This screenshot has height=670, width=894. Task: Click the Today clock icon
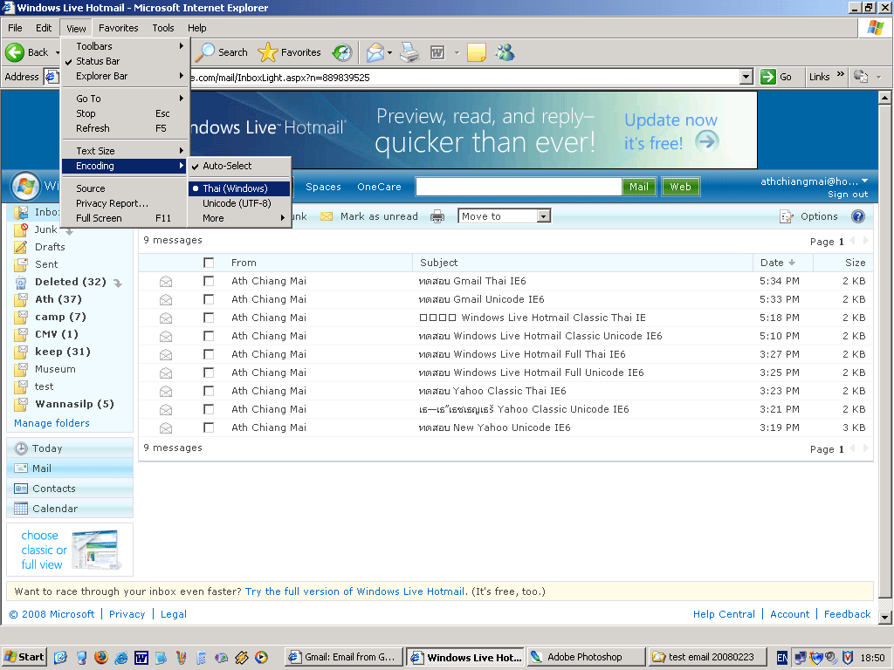21,448
